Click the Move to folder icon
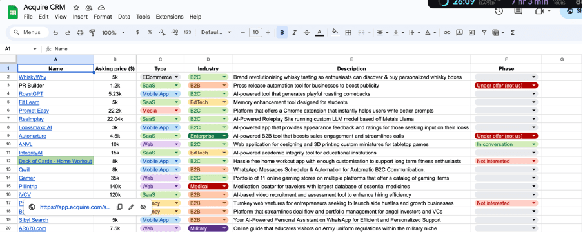Viewport: 583px width, 233px height. (x=88, y=8)
